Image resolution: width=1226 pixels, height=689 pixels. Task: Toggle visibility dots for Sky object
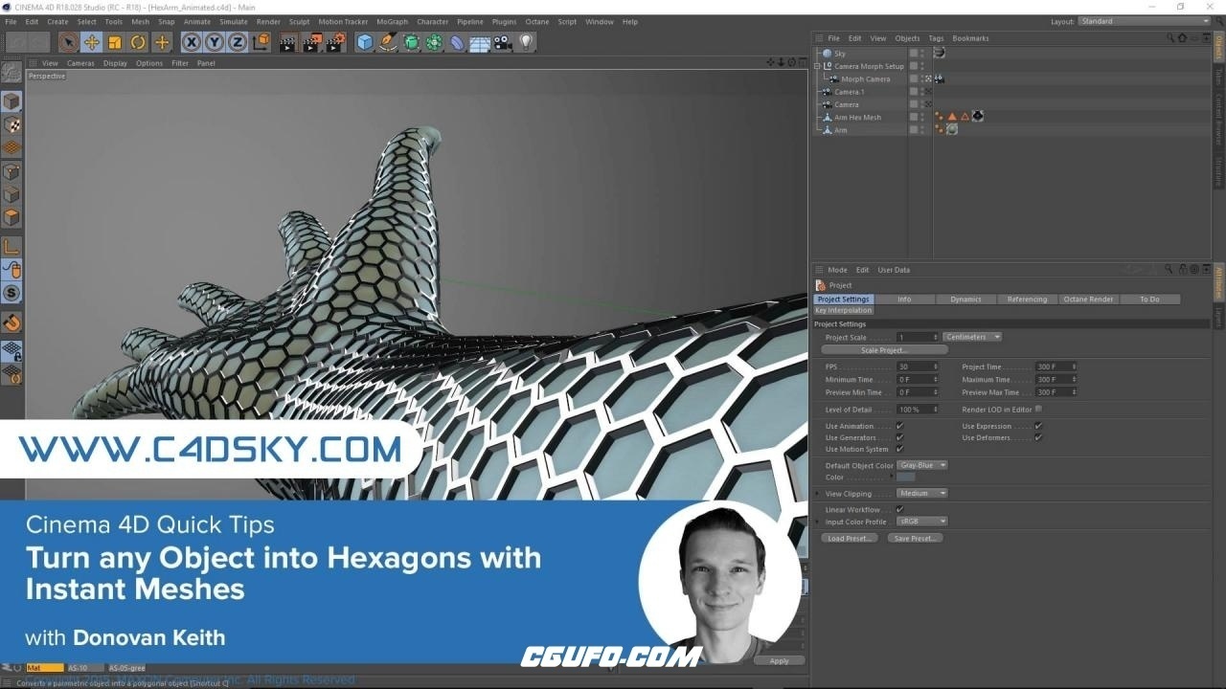(922, 54)
